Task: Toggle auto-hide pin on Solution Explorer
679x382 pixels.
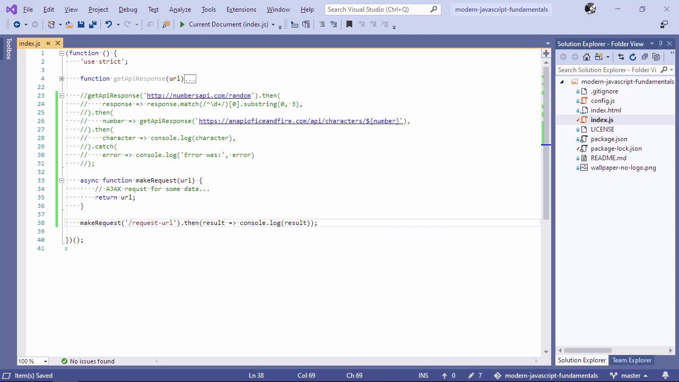Action: [660, 44]
